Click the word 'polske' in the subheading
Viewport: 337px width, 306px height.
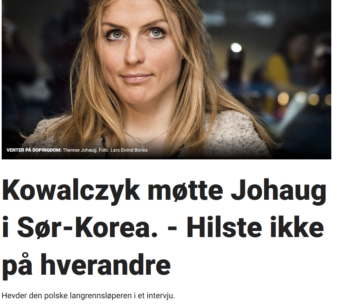click(56, 296)
